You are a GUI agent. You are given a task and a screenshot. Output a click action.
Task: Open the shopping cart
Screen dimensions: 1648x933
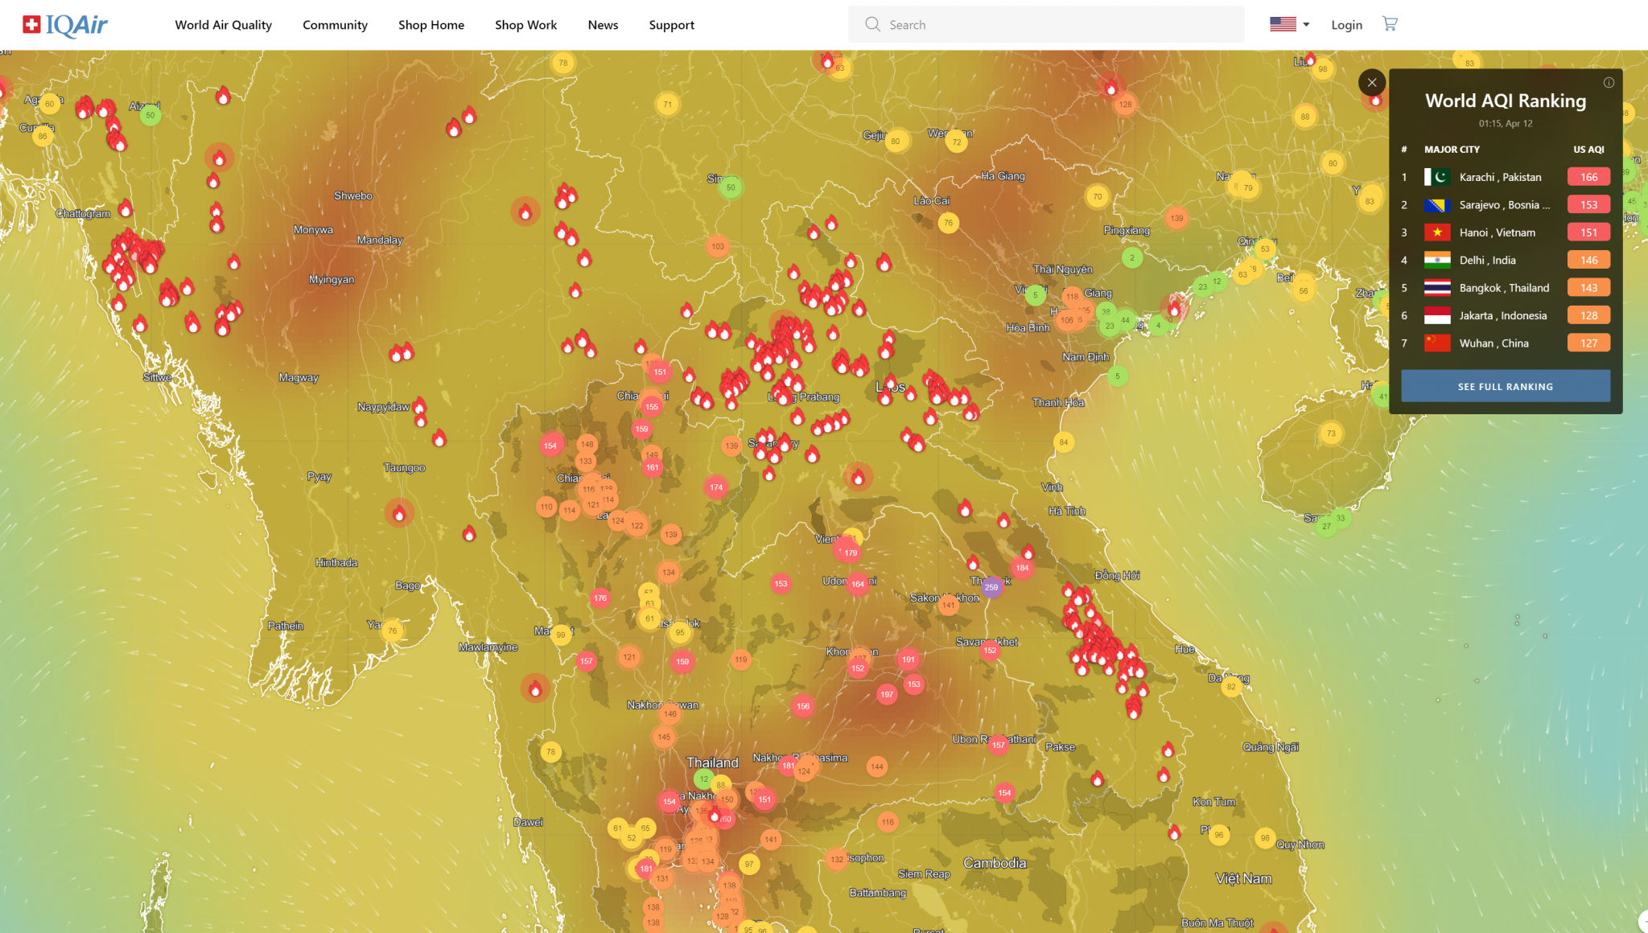[x=1390, y=24]
